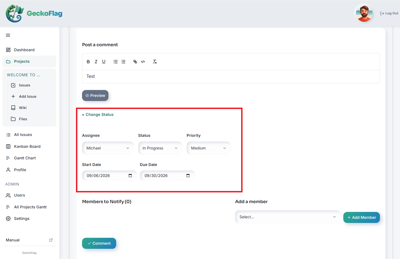Go to Dashboard in sidebar
The image size is (400, 259).
(29, 50)
